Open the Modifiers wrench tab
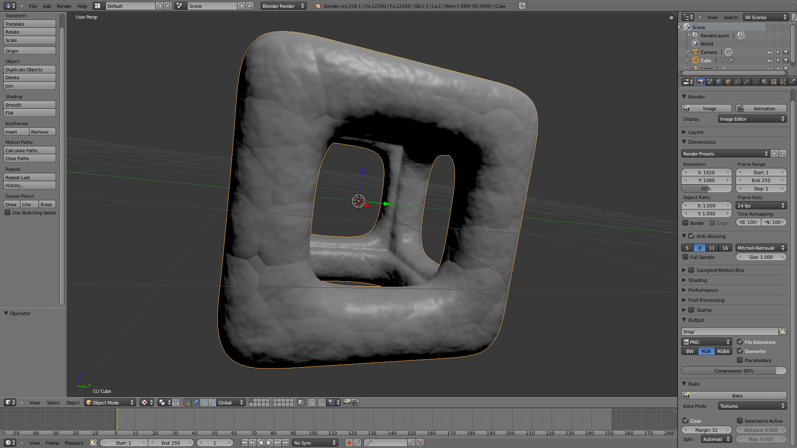 pyautogui.click(x=746, y=82)
